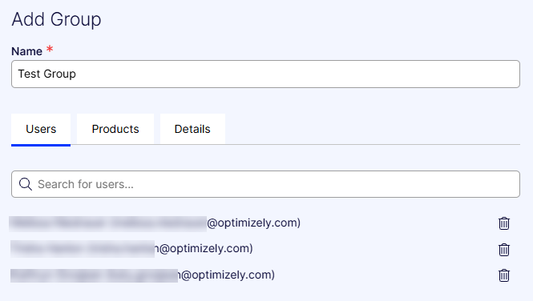Click the blurred name of the second user

point(83,249)
